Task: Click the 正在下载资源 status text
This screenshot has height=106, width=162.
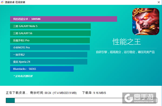Action: click(x=17, y=93)
